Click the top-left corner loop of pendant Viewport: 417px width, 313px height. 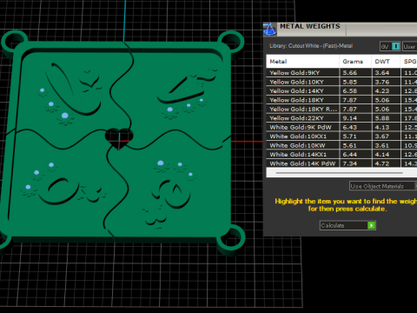pos(14,41)
